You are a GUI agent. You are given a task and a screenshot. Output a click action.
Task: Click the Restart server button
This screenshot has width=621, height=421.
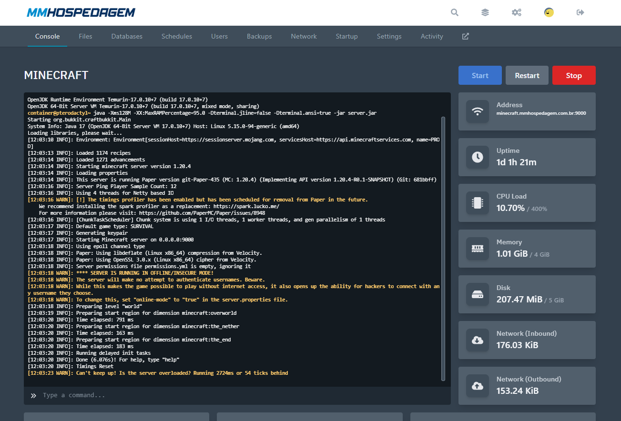tap(527, 75)
